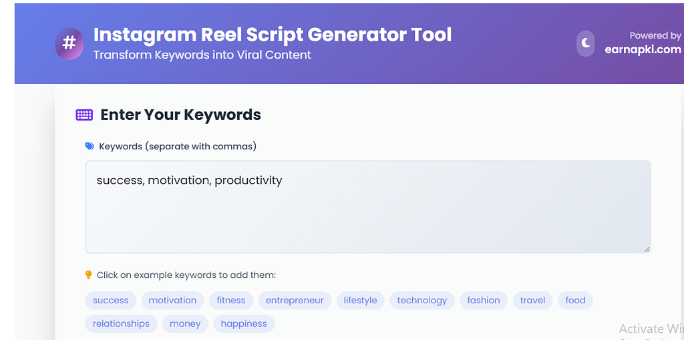The image size is (684, 340).
Task: Select the "fitness" keyword chip
Action: click(231, 300)
